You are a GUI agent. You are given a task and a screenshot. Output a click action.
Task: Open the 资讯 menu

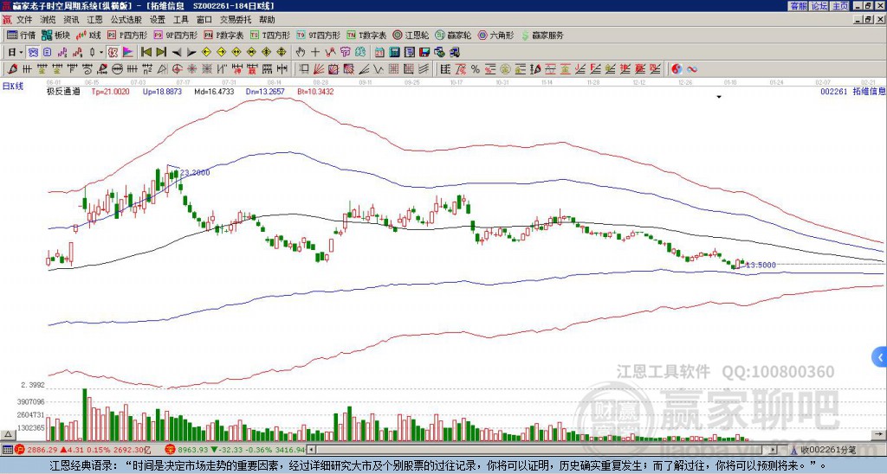pos(71,20)
